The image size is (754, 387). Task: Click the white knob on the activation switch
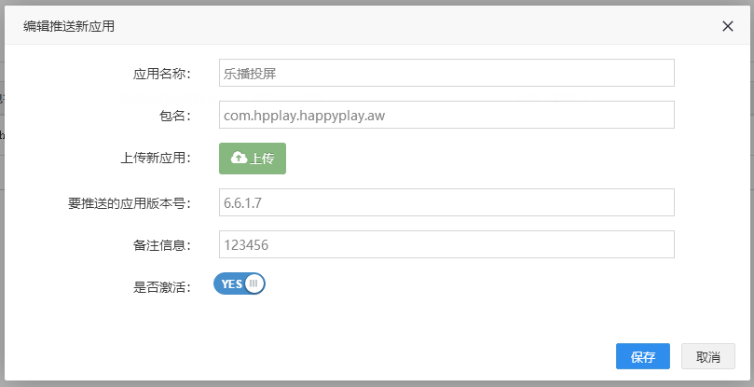[254, 284]
